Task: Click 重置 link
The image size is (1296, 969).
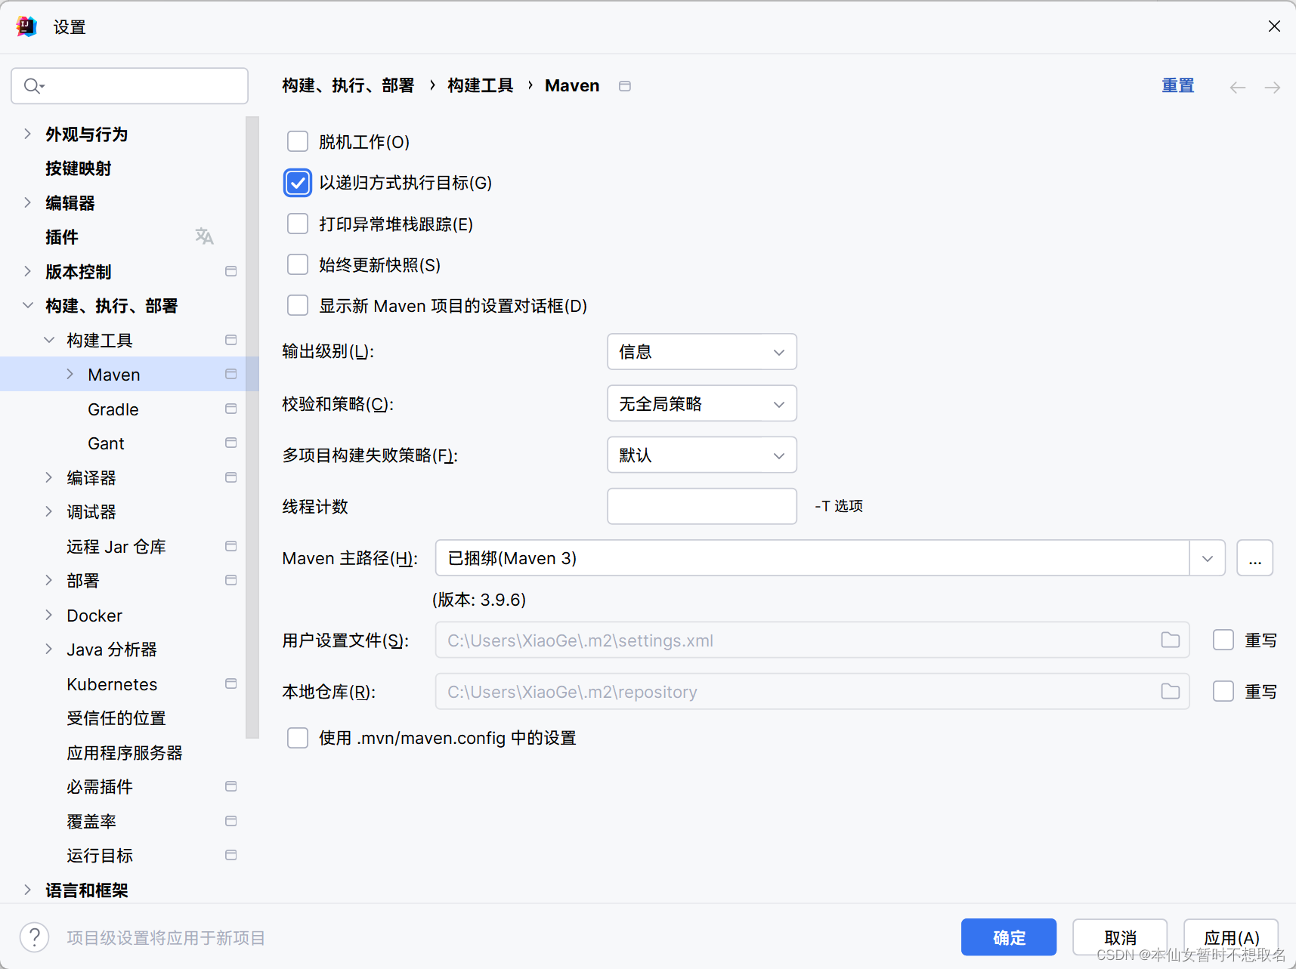Action: [x=1178, y=86]
